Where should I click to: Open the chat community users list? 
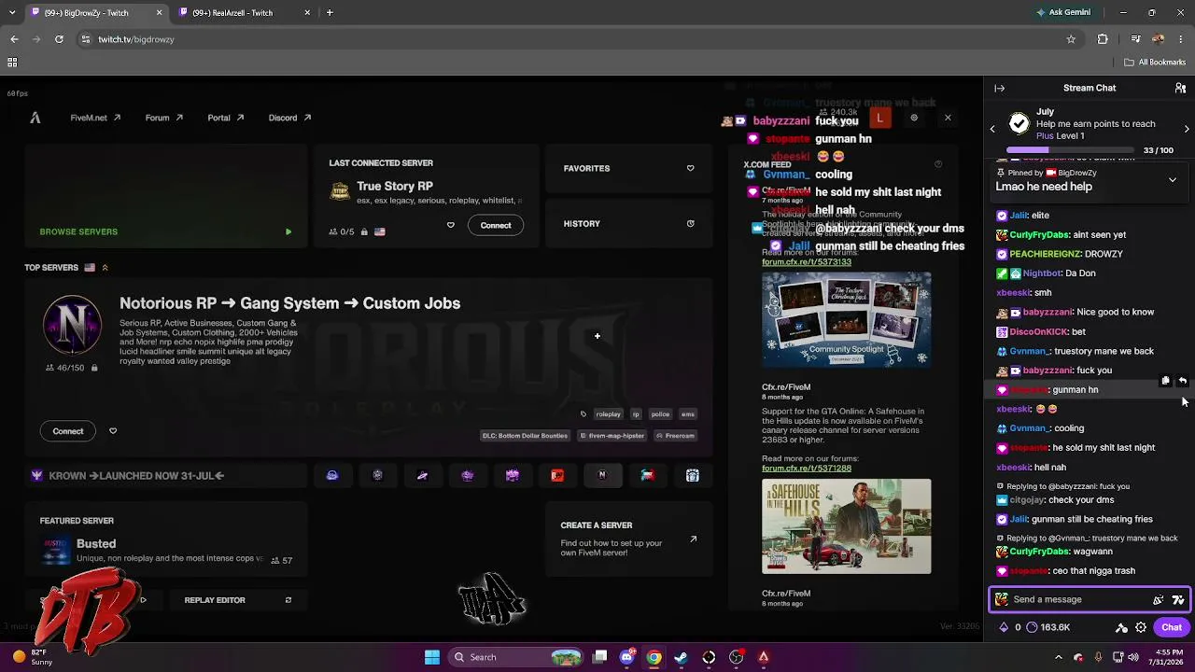pyautogui.click(x=1180, y=88)
